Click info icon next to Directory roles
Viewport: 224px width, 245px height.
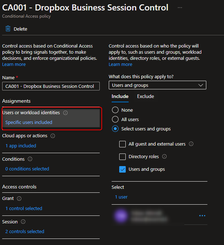[x=164, y=156]
